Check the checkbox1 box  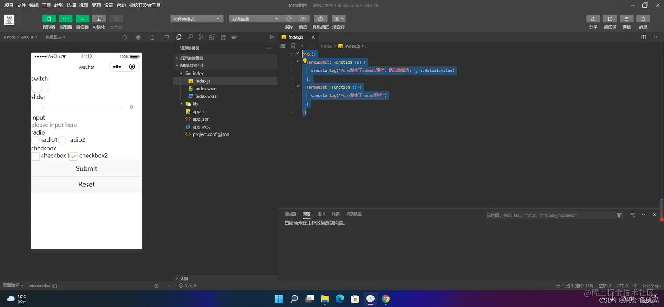pyautogui.click(x=35, y=156)
